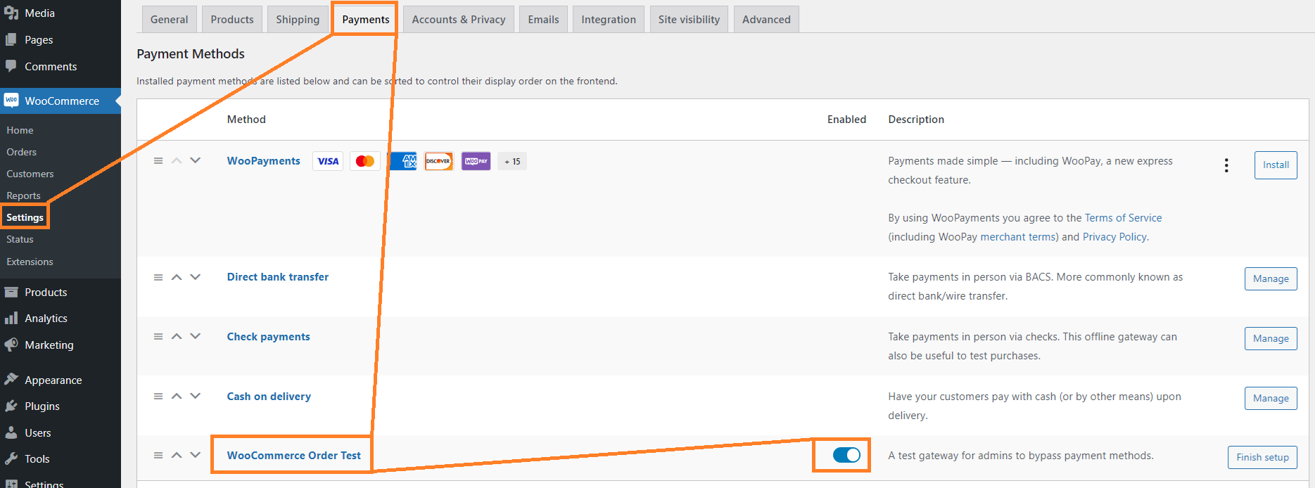This screenshot has width=1315, height=488.
Task: Move WooCommerce Order Test down
Action: pyautogui.click(x=196, y=455)
